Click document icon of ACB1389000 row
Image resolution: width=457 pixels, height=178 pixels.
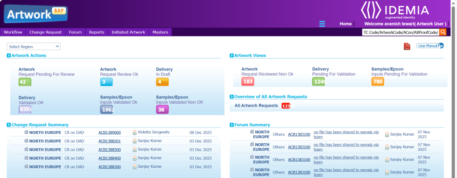coord(26,133)
